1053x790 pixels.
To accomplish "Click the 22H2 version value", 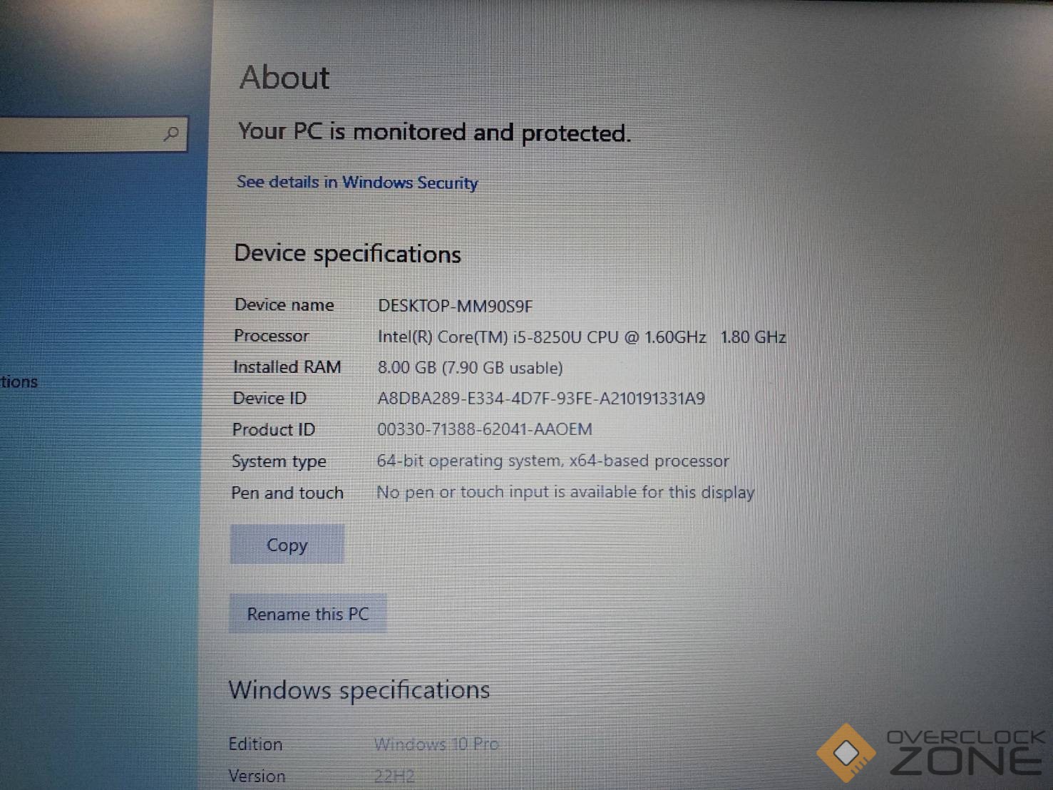I will (394, 776).
